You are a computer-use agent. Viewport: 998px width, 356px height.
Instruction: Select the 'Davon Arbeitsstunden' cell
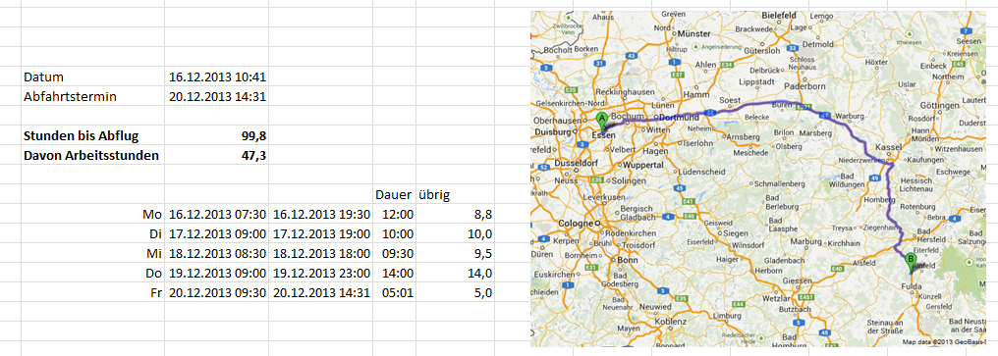93,155
